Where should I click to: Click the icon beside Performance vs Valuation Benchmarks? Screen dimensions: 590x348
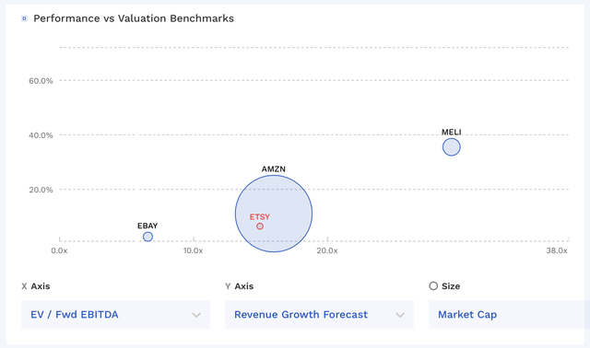25,18
